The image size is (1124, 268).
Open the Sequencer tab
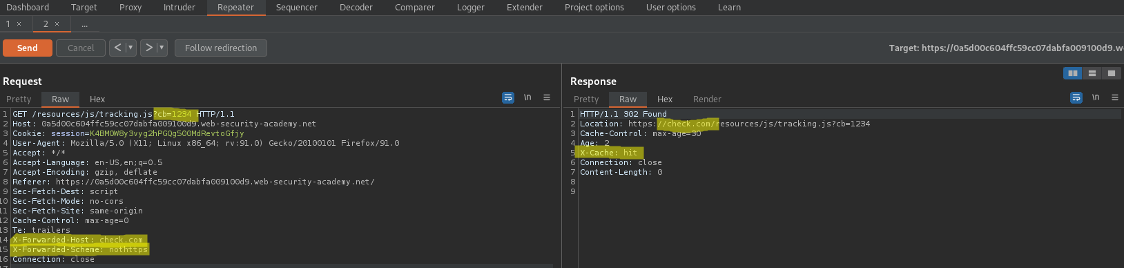coord(297,8)
